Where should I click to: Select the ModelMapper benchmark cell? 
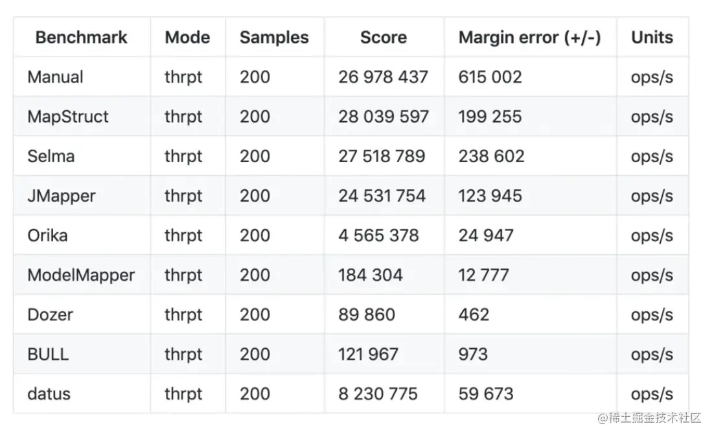tap(81, 275)
